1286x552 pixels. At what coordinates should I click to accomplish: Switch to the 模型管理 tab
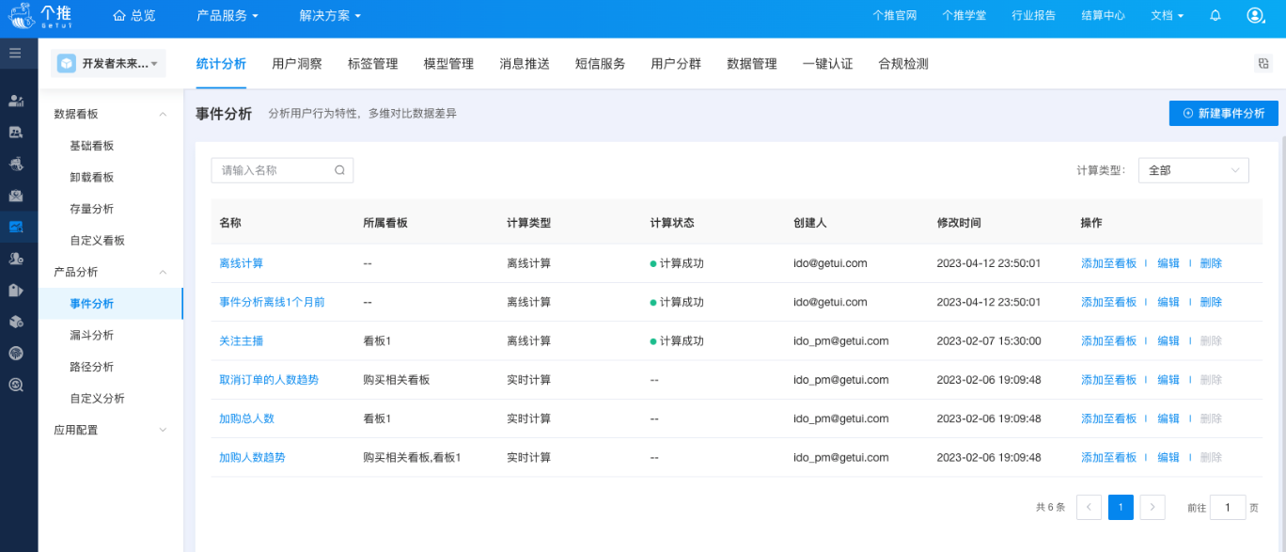(449, 64)
